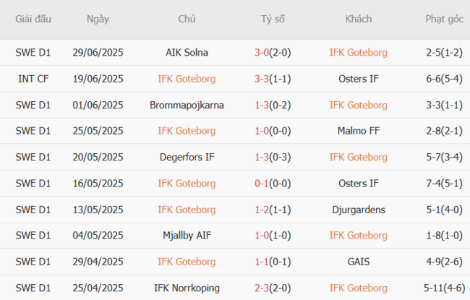This screenshot has height=300, width=470.
Task: Select Malmo FF in the away column
Action: (x=358, y=131)
